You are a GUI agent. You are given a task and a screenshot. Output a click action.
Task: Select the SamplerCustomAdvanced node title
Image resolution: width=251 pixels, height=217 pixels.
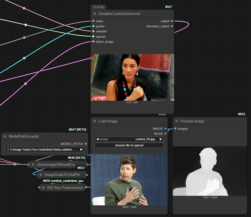coord(119,14)
